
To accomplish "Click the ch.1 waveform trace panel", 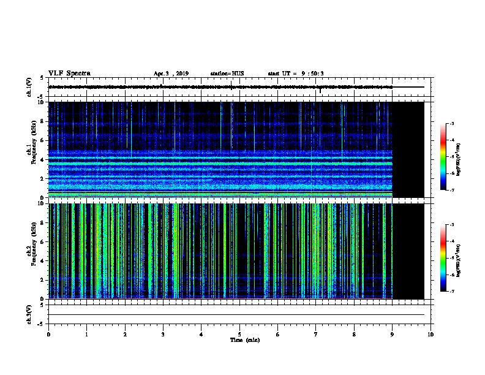I will tap(239, 87).
